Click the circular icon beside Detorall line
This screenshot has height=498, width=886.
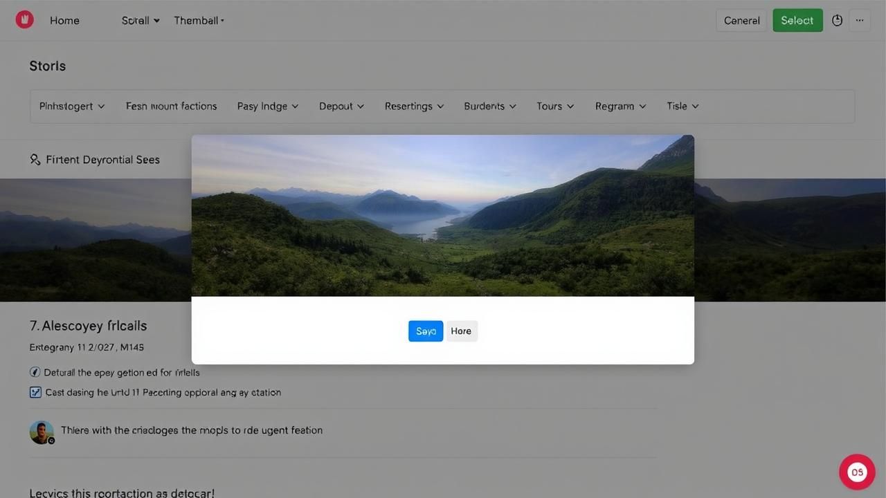click(x=35, y=372)
